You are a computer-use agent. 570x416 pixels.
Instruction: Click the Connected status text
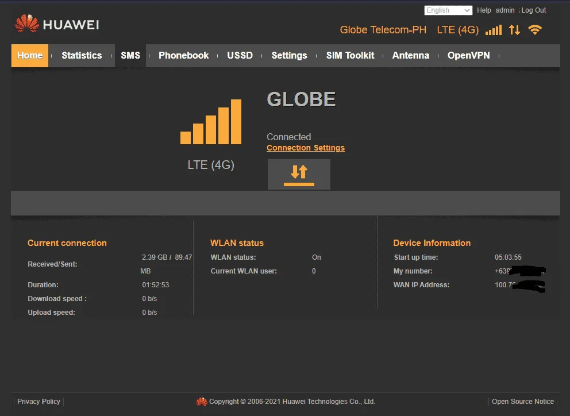point(289,137)
